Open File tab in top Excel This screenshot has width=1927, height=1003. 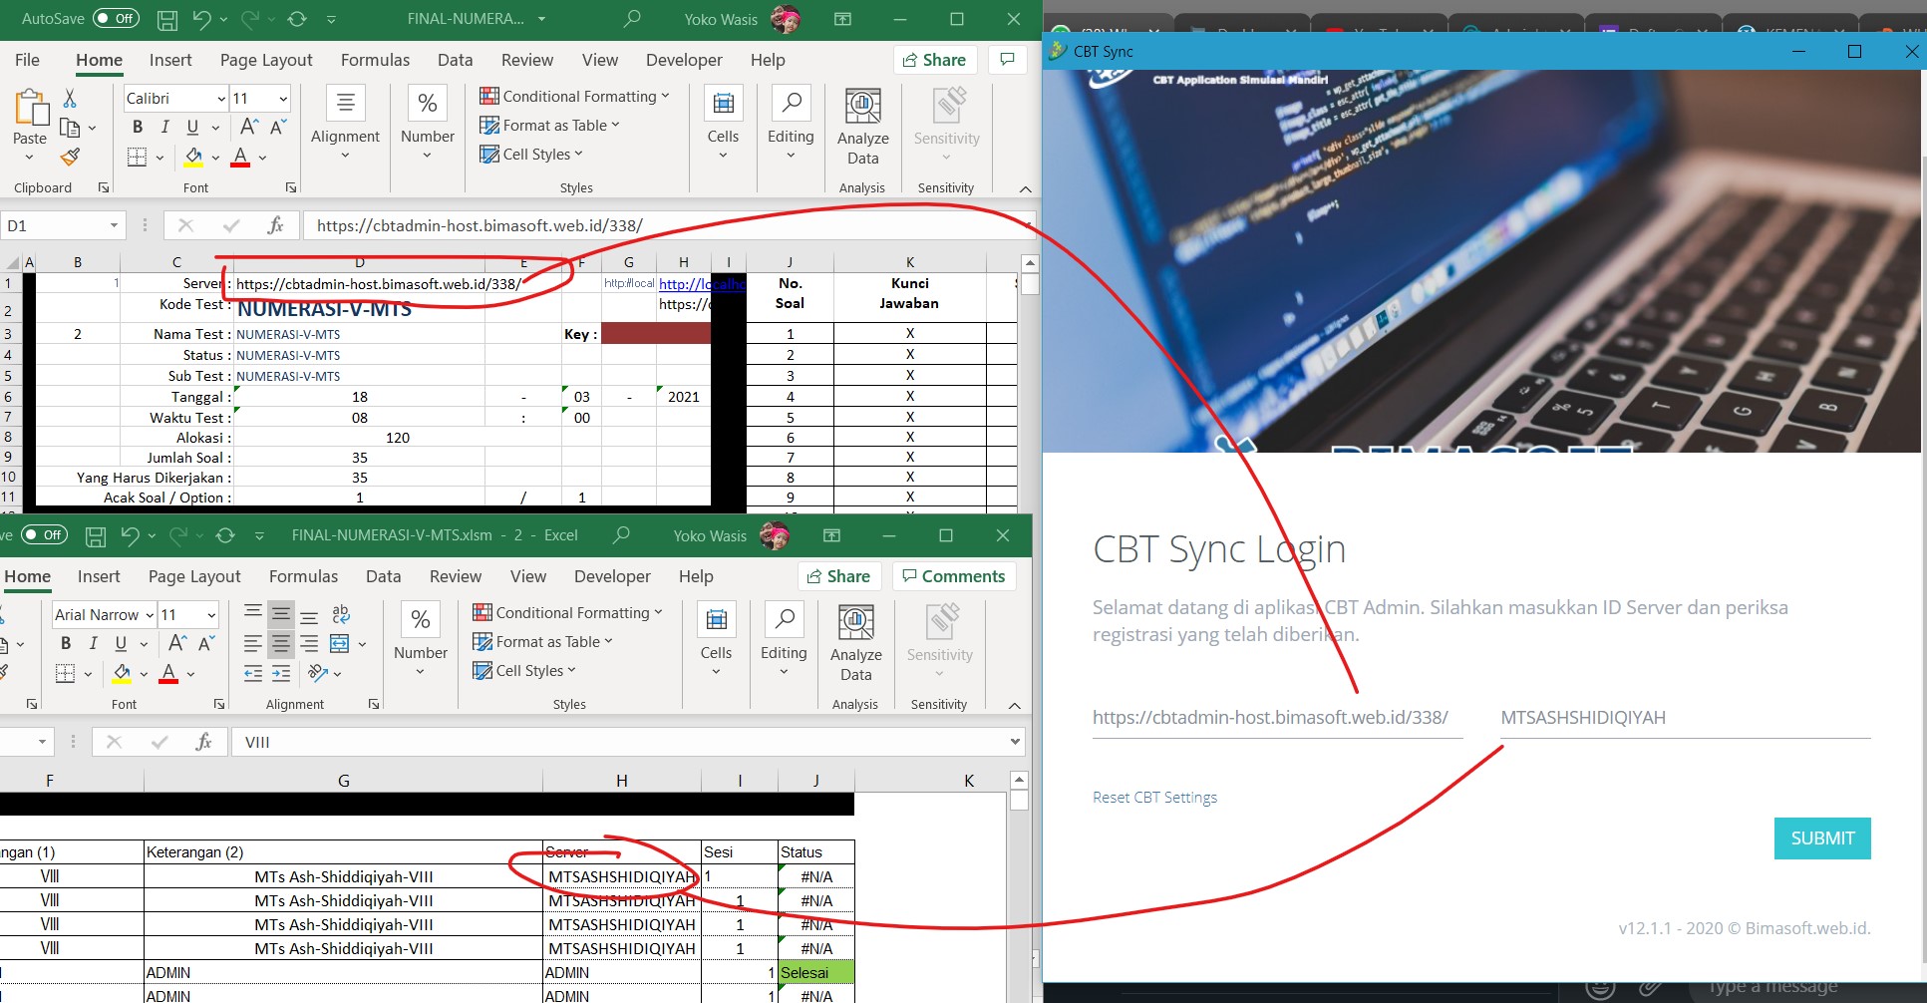(28, 60)
